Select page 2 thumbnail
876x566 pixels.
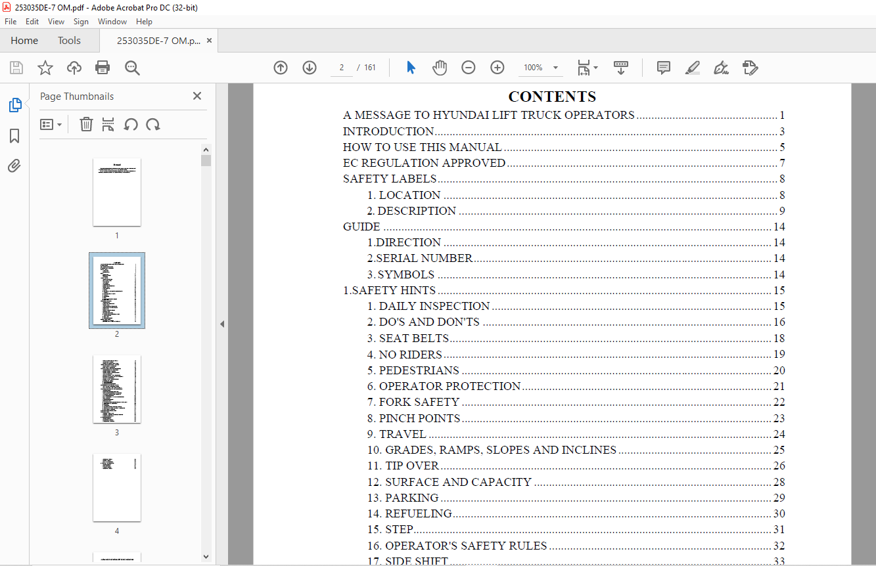117,290
